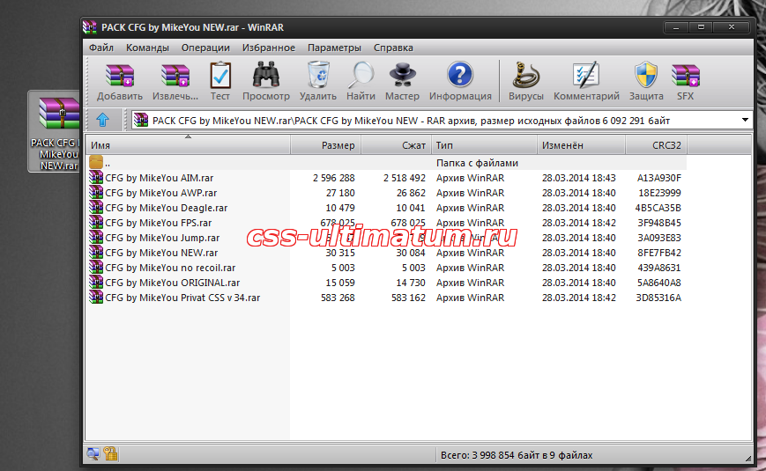
Task: Click the CRC value 3A093E83
Action: [x=659, y=238]
